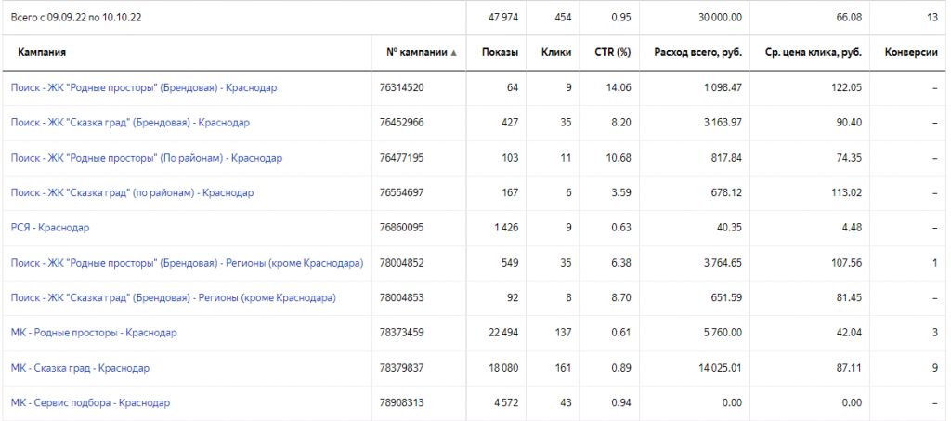
Task: Click the Кампания column header
Action: 42,53
